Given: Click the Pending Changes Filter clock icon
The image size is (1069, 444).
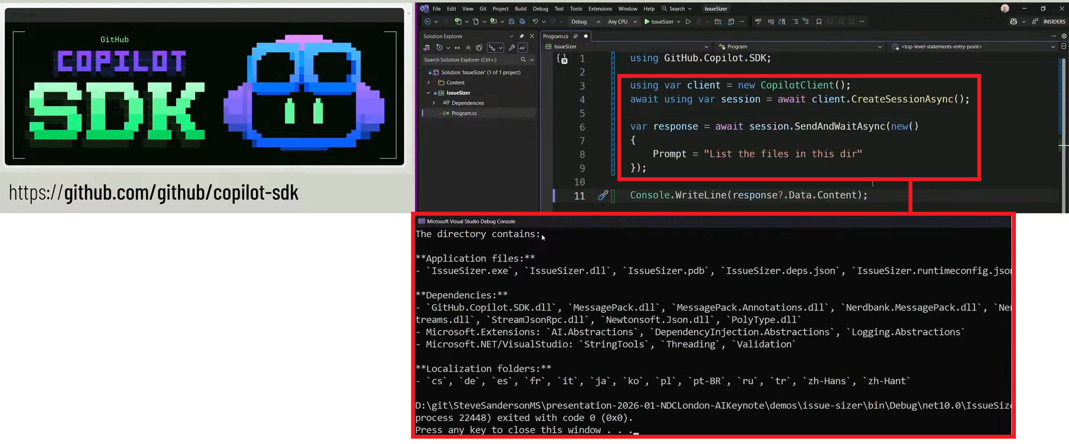Looking at the screenshot, I should pos(439,48).
